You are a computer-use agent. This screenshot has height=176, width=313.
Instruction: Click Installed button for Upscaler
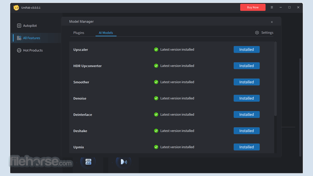247,50
